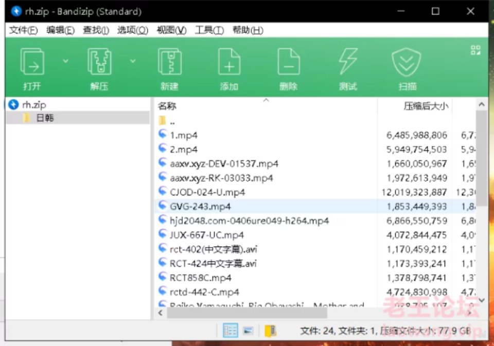Open the 编辑(E) menu

tap(60, 30)
